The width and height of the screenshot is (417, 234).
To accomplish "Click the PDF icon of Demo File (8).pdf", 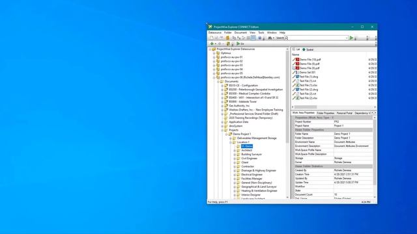I will (x=297, y=68).
